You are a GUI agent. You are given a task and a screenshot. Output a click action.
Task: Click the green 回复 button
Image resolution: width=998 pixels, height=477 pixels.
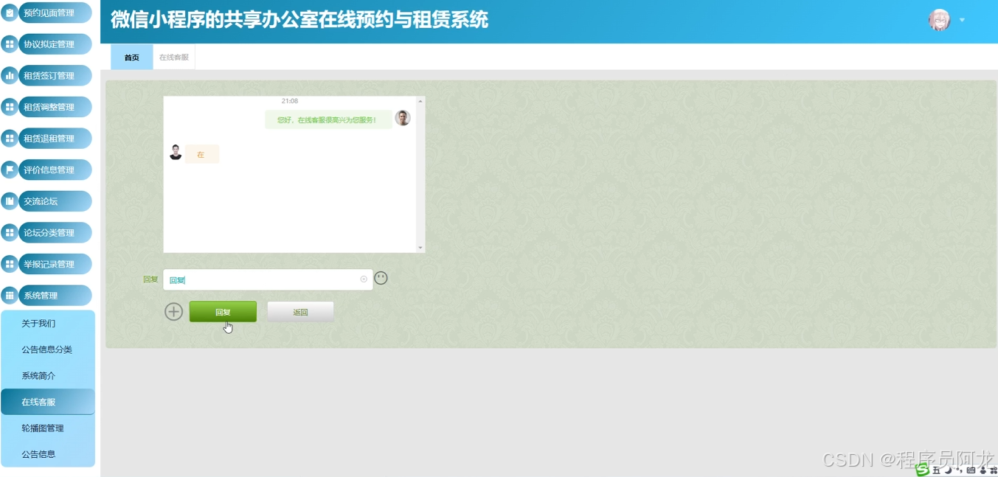click(223, 312)
